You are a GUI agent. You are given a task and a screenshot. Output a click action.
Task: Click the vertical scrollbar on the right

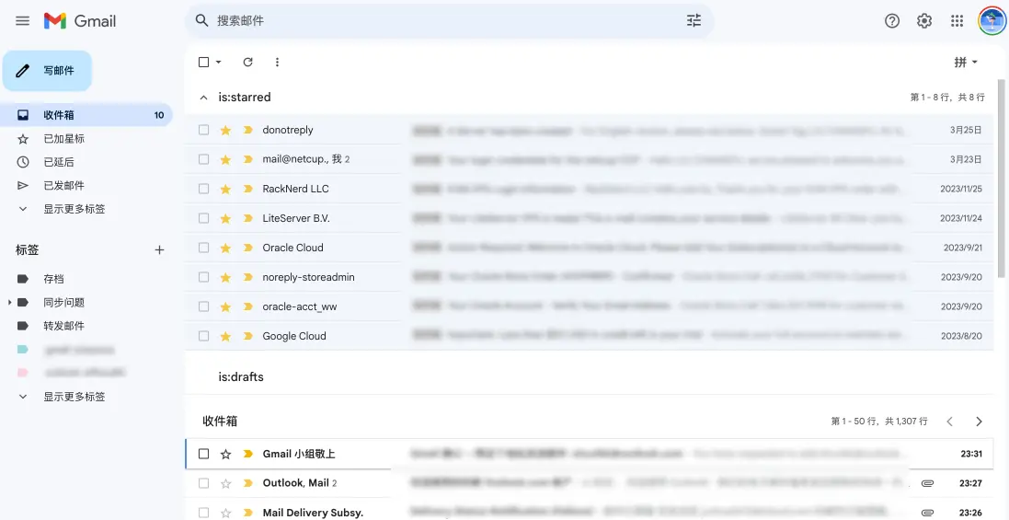coord(1002,179)
